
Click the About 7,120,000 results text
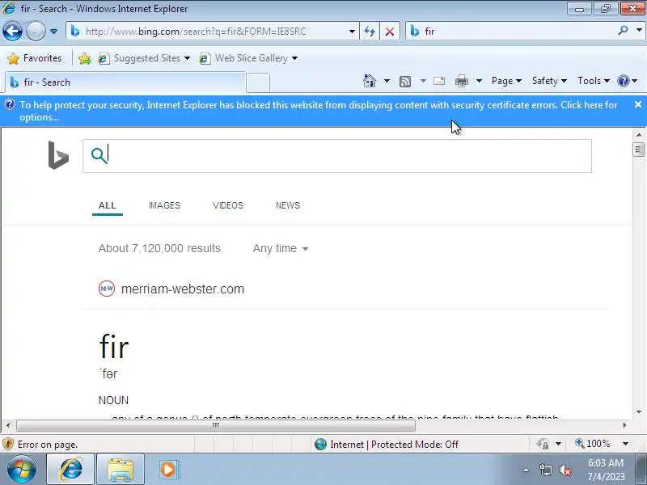coord(159,248)
